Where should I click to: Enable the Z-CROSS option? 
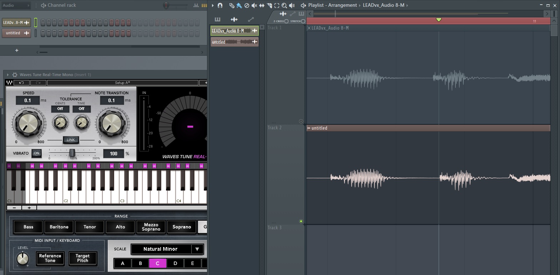click(286, 21)
